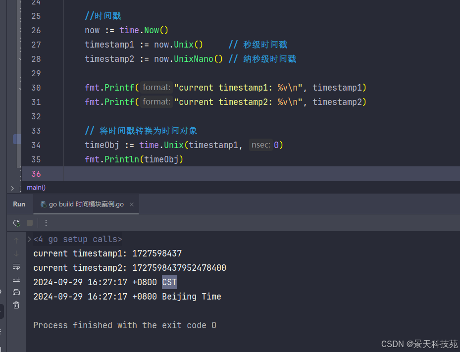
Task: Click the highlighted CST text in output
Action: click(169, 282)
